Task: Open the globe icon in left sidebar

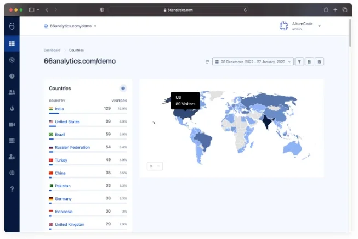Action: pyautogui.click(x=12, y=173)
